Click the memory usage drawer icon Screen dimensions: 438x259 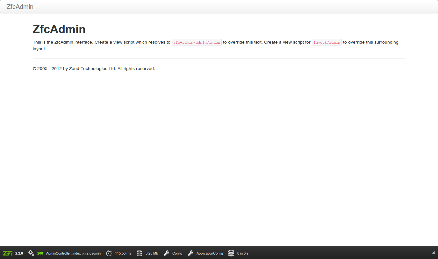point(139,253)
